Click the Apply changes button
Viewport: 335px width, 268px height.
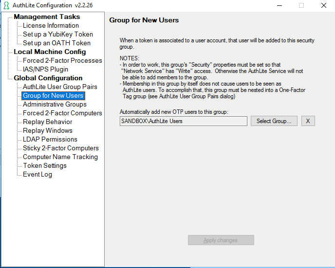pyautogui.click(x=221, y=240)
